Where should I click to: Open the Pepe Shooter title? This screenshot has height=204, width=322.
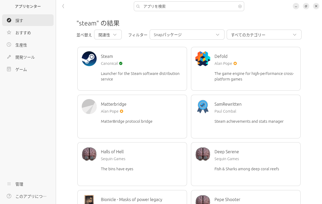point(227,199)
